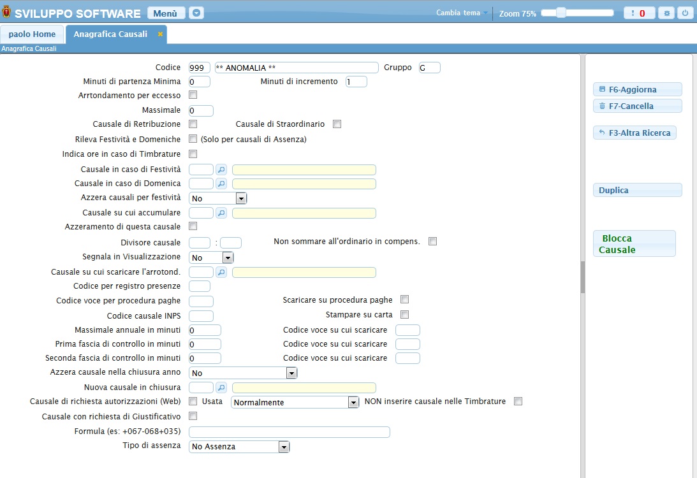Image resolution: width=697 pixels, height=478 pixels.
Task: Switch to the paolo Home tab
Action: pos(32,34)
